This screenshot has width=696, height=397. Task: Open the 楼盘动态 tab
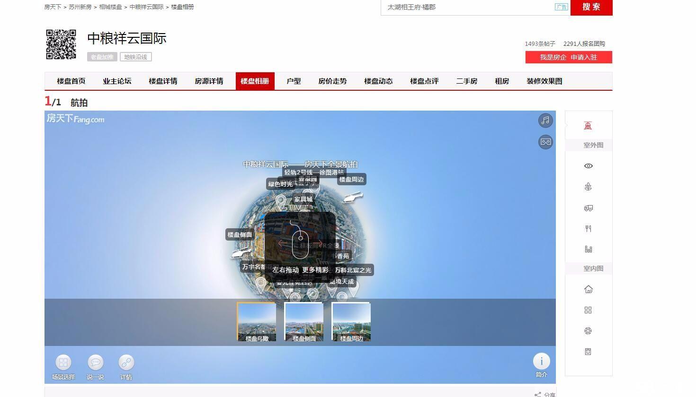tap(378, 81)
